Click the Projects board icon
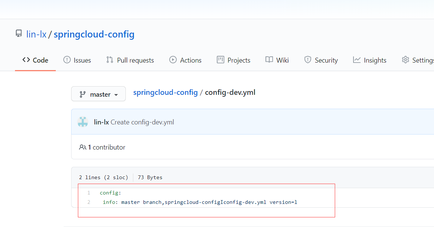Viewport: 434px width, 238px height. click(221, 60)
